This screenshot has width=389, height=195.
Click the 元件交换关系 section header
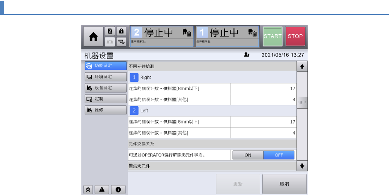[212, 144]
